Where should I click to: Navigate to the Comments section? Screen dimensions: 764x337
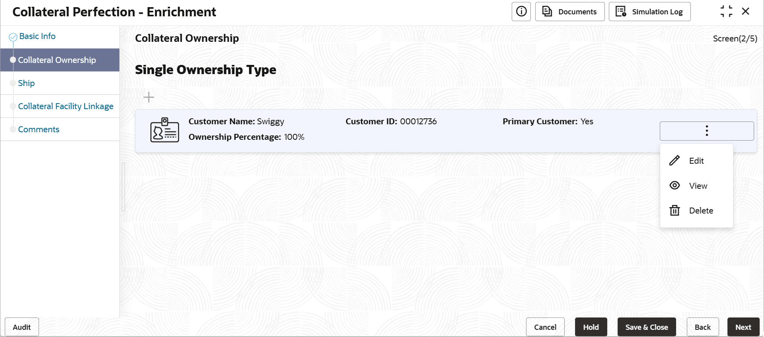click(39, 129)
